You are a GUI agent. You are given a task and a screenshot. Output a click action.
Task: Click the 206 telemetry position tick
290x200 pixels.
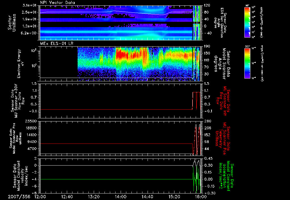(208, 128)
